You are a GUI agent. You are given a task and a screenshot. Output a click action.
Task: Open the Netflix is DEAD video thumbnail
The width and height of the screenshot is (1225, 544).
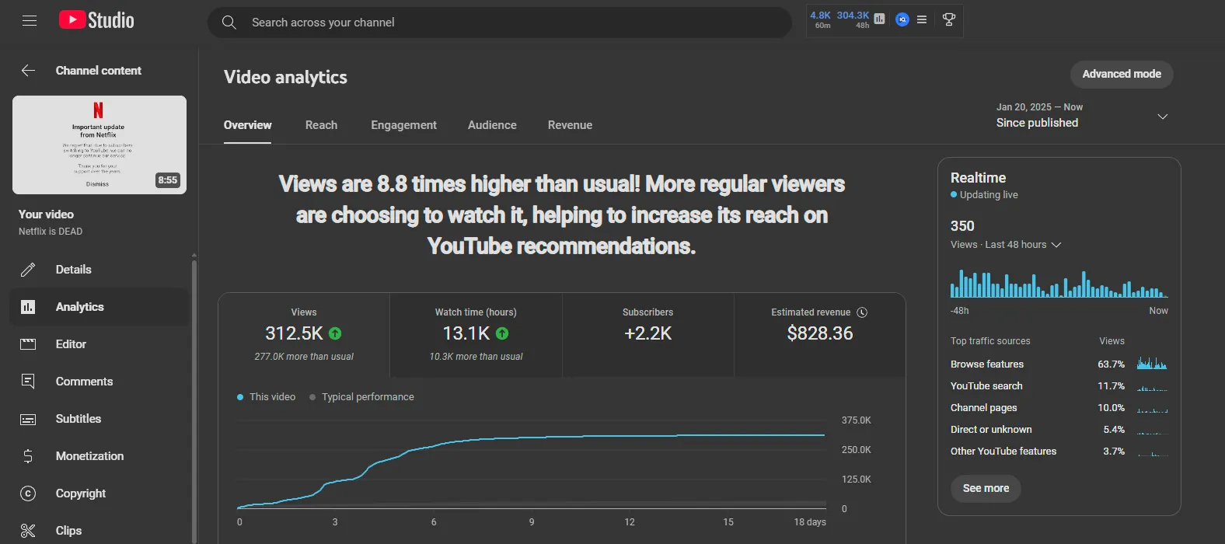coord(99,145)
